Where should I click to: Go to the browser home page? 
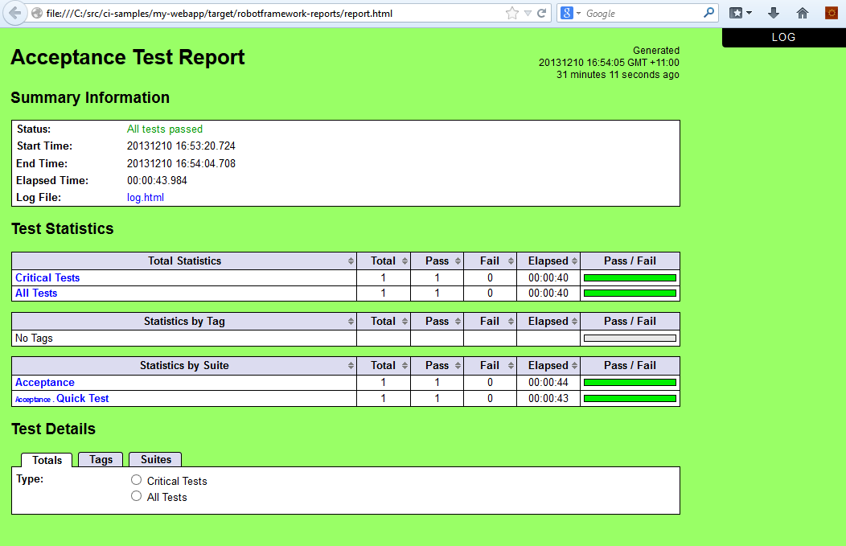point(803,13)
